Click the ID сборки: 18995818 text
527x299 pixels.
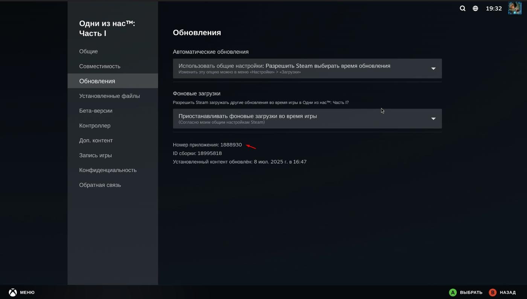(197, 153)
